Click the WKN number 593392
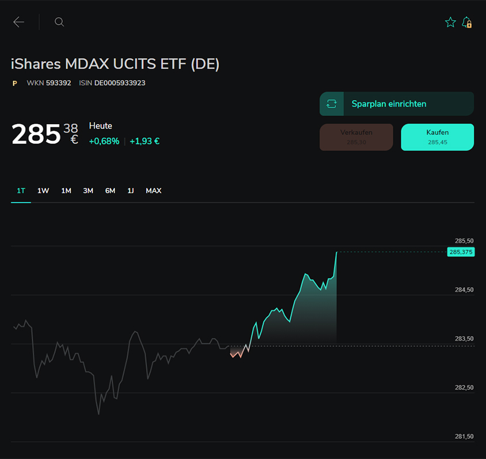The width and height of the screenshot is (486, 459). pos(58,83)
